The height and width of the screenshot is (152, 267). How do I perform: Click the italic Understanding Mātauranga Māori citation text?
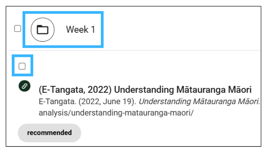pos(199,102)
